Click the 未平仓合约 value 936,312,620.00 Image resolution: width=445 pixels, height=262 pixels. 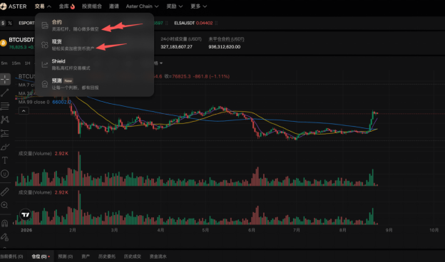pos(225,47)
